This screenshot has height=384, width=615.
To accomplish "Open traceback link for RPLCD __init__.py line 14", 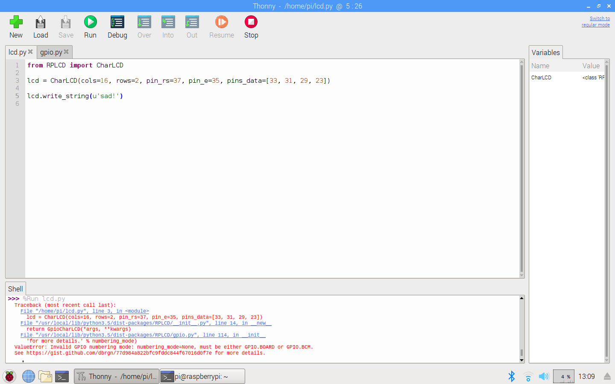I will pyautogui.click(x=146, y=323).
